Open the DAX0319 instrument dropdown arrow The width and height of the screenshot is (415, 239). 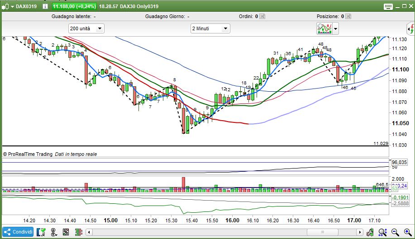click(x=12, y=7)
